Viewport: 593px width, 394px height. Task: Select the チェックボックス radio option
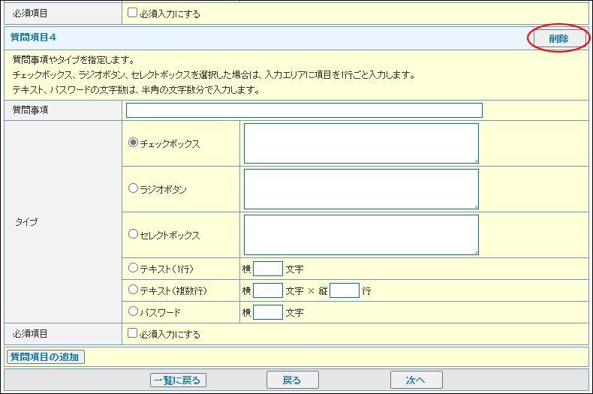(134, 143)
